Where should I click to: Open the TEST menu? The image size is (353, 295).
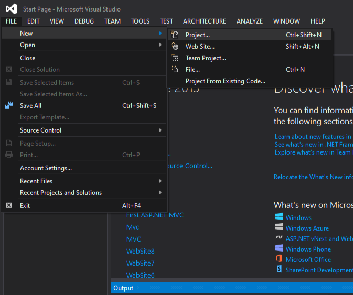(166, 21)
